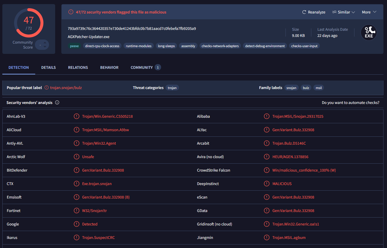Expand the Similar dropdown chevron
Image resolution: width=387 pixels, height=248 pixels.
pos(353,12)
